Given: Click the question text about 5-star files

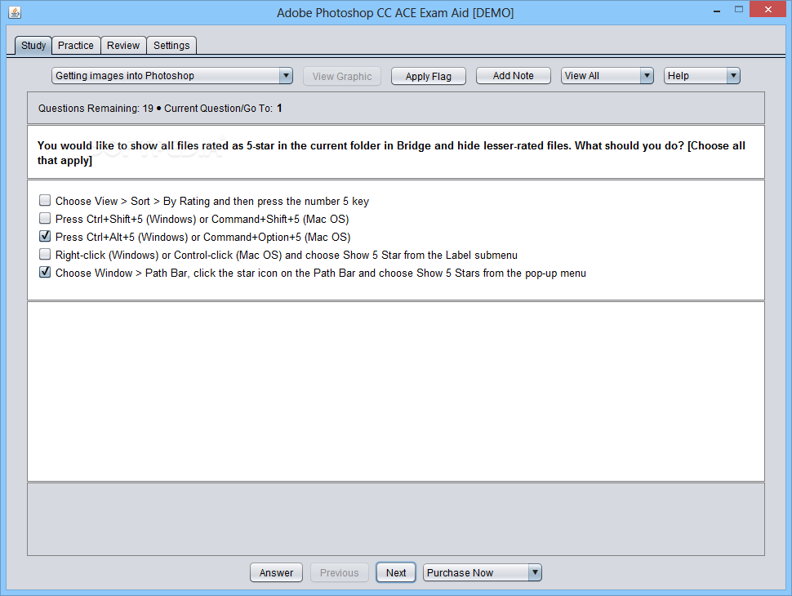Looking at the screenshot, I should [x=391, y=153].
